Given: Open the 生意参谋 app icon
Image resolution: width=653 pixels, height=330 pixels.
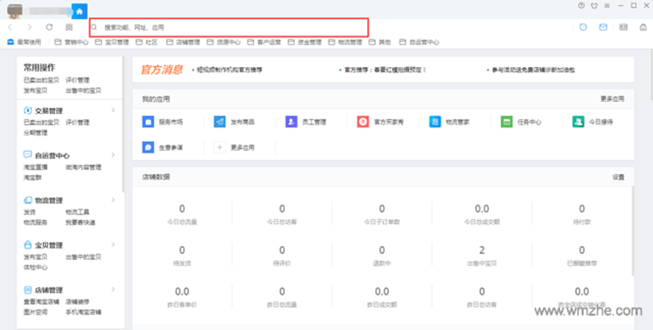Looking at the screenshot, I should pos(148,147).
